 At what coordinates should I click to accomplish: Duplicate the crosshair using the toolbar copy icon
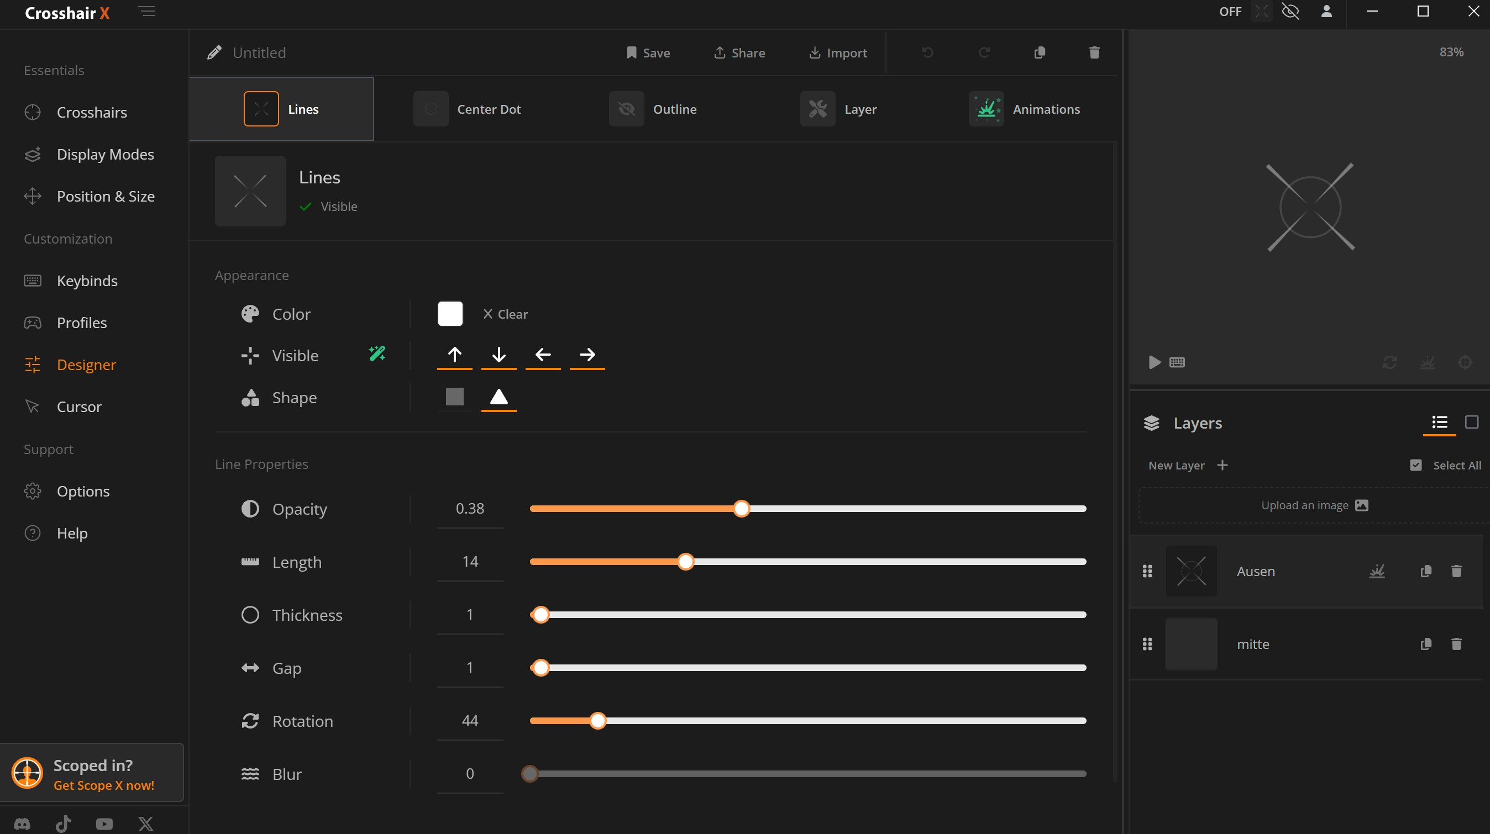pyautogui.click(x=1040, y=52)
